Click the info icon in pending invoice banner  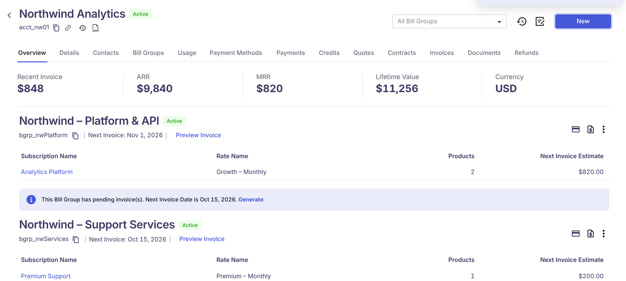coord(31,199)
